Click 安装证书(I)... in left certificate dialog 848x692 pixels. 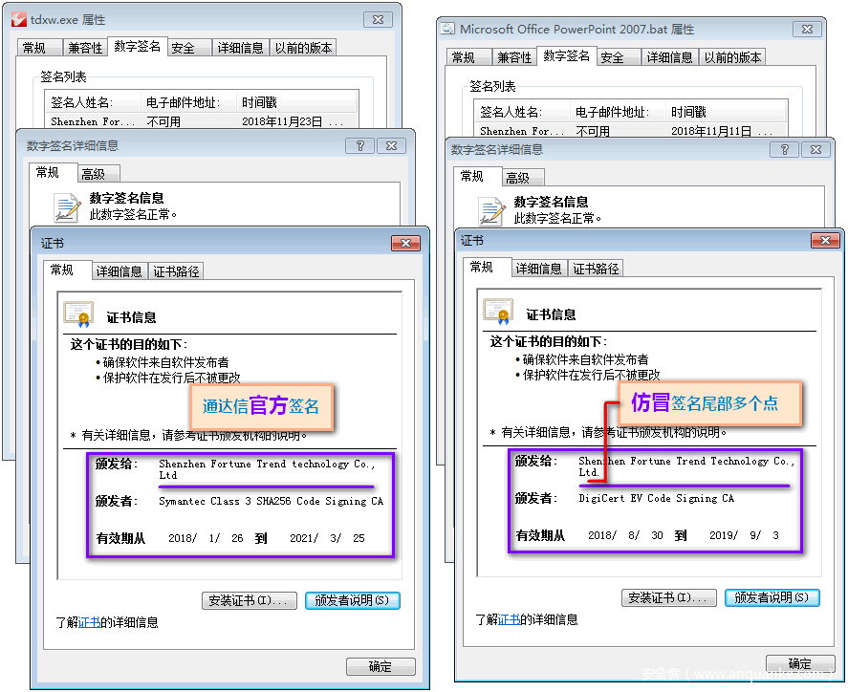pyautogui.click(x=250, y=600)
